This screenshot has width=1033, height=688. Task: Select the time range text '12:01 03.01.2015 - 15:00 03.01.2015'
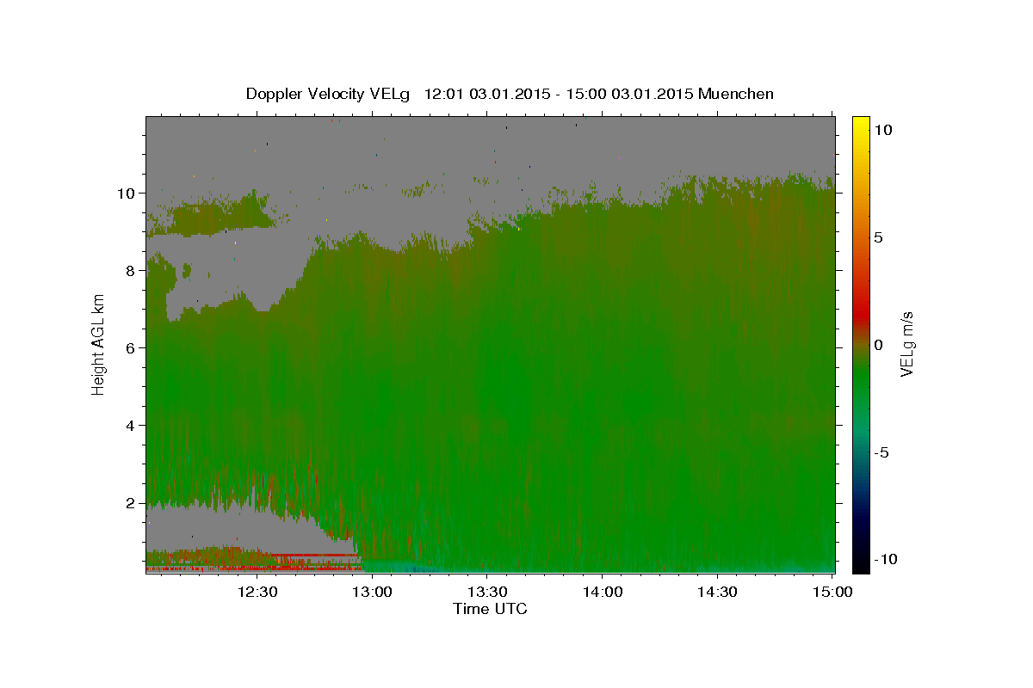pos(560,94)
